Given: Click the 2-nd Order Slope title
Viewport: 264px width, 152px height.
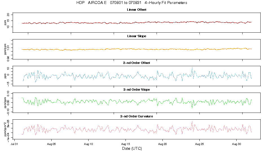Looking at the screenshot, I should tap(136, 90).
